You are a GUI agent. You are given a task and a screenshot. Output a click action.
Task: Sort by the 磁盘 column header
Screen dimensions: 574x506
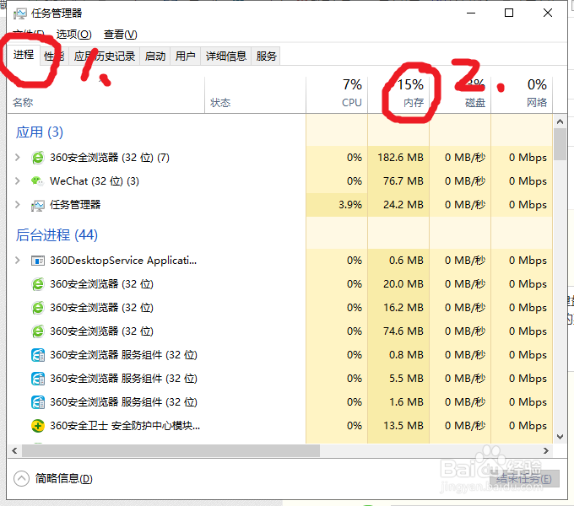(460, 95)
